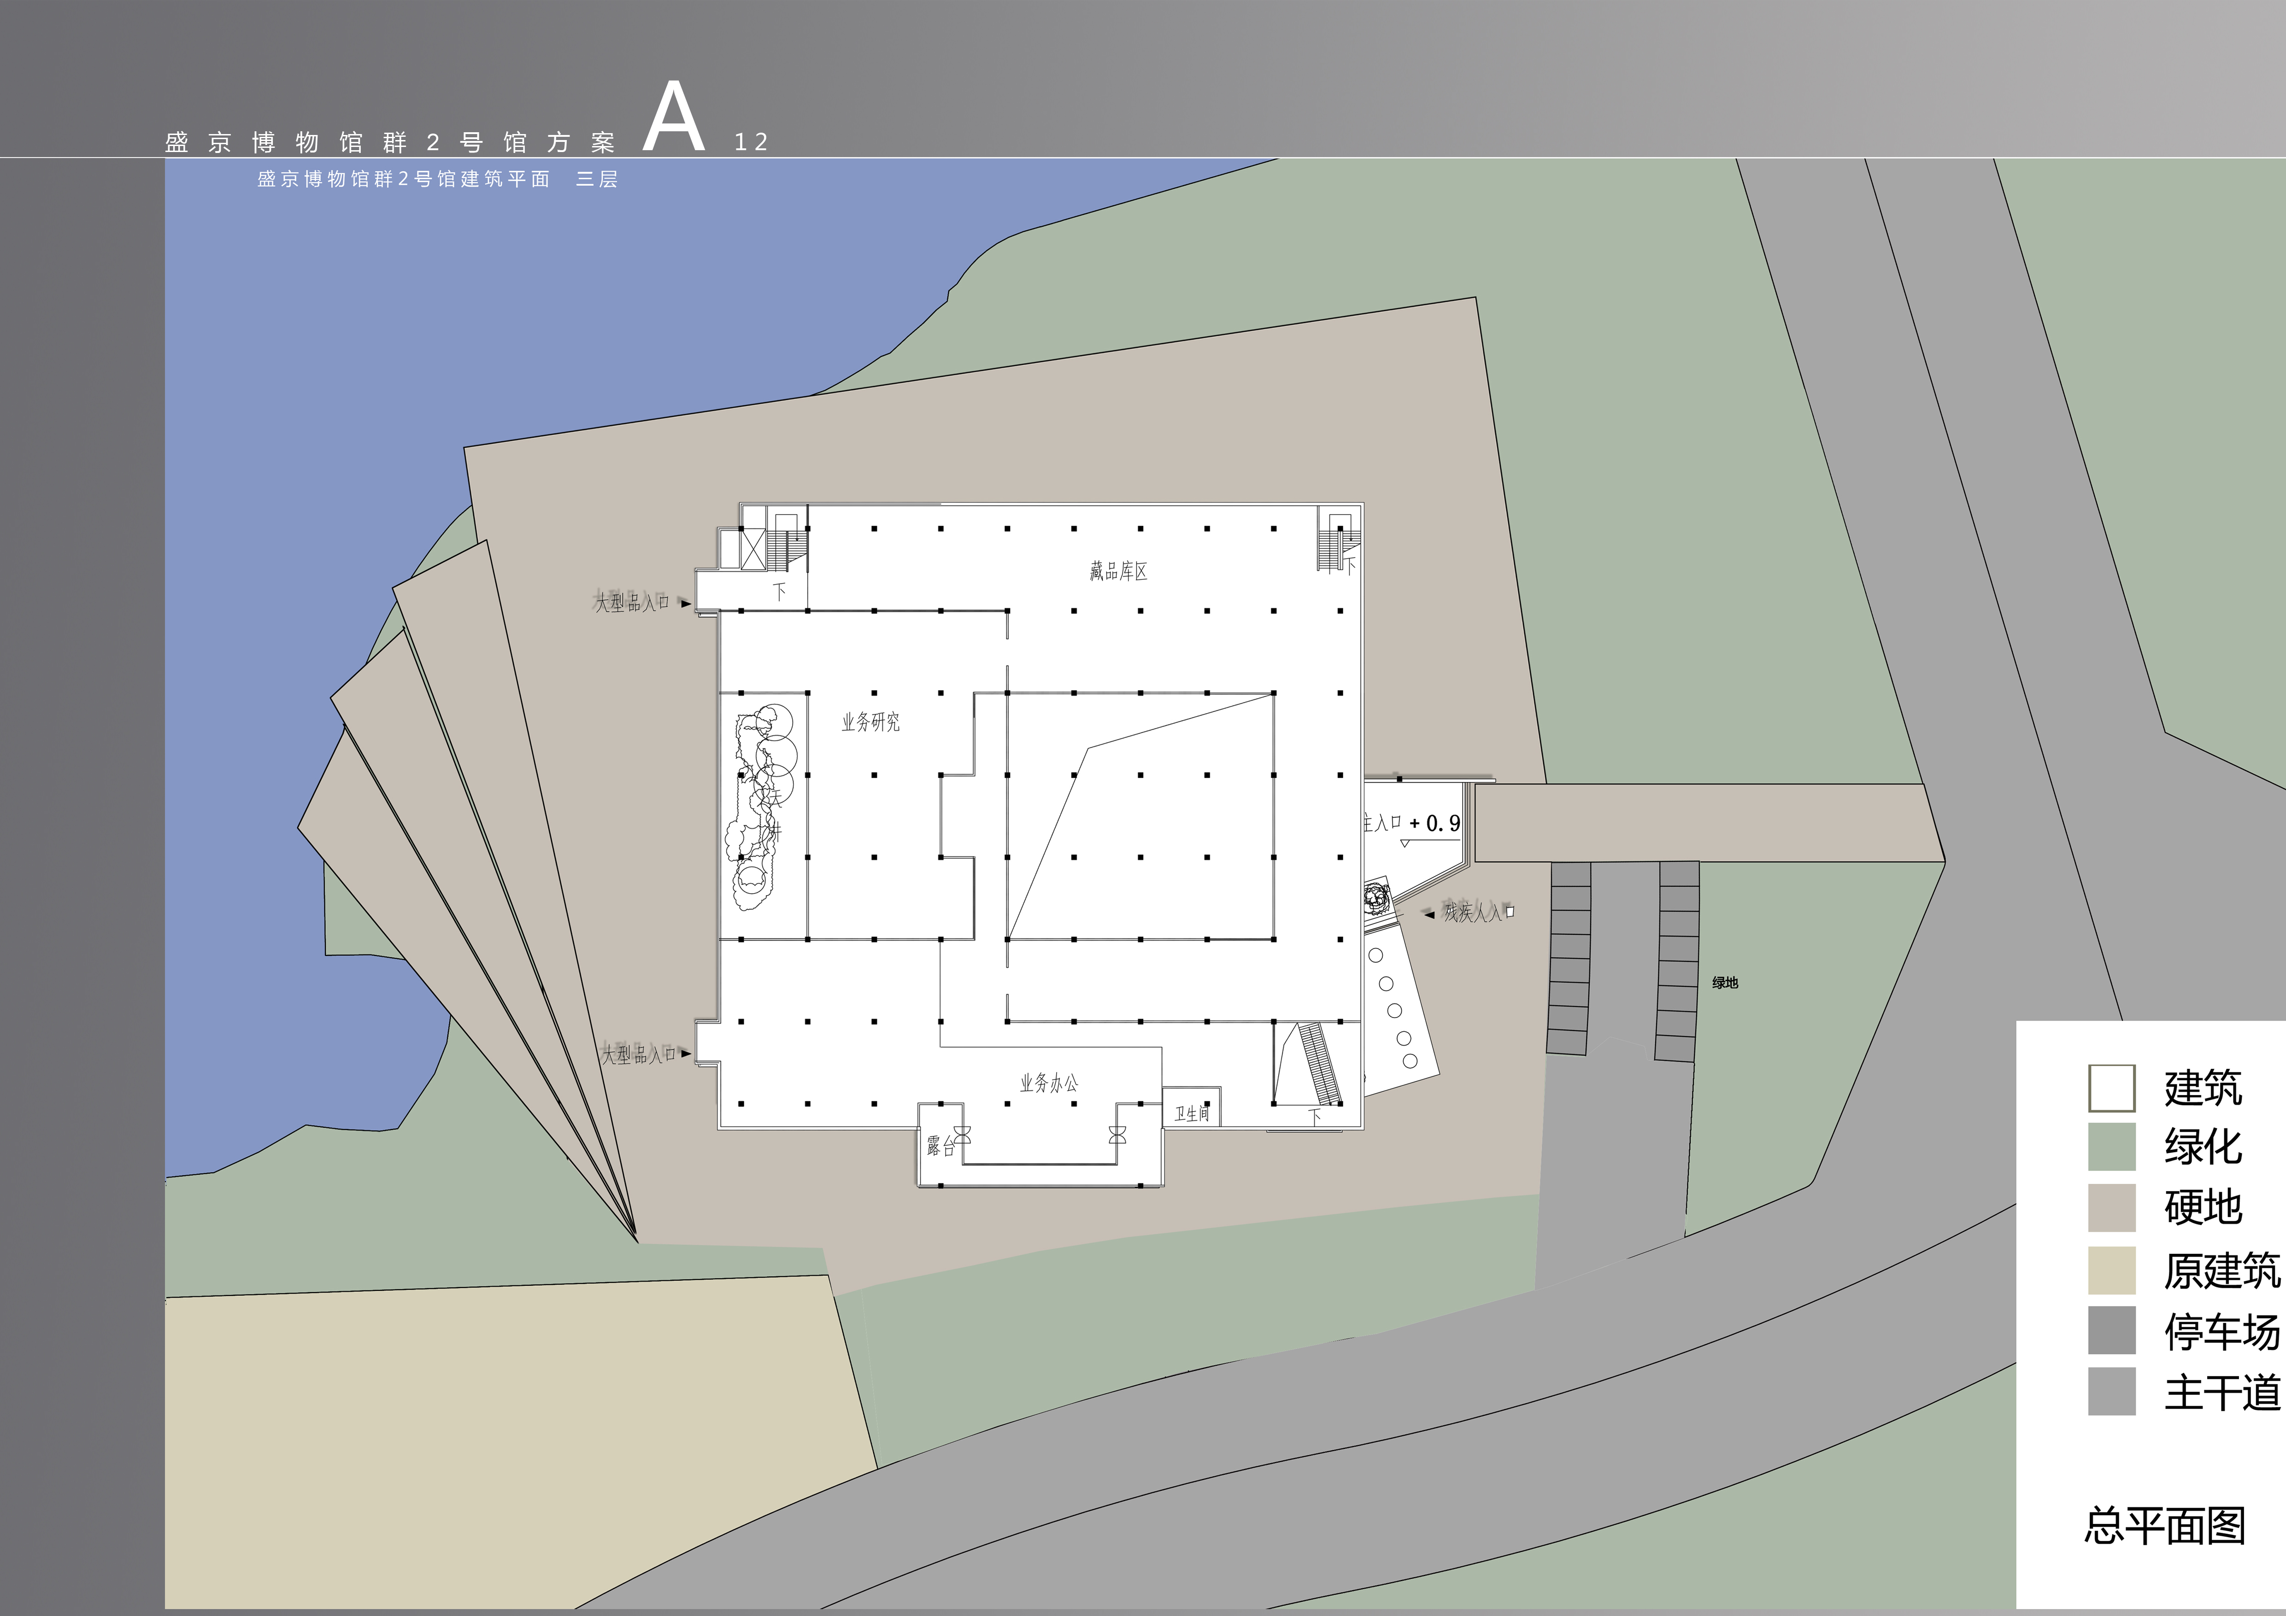The width and height of the screenshot is (2286, 1616).
Task: Click the elevator box with X at top-left corner
Action: pos(753,549)
